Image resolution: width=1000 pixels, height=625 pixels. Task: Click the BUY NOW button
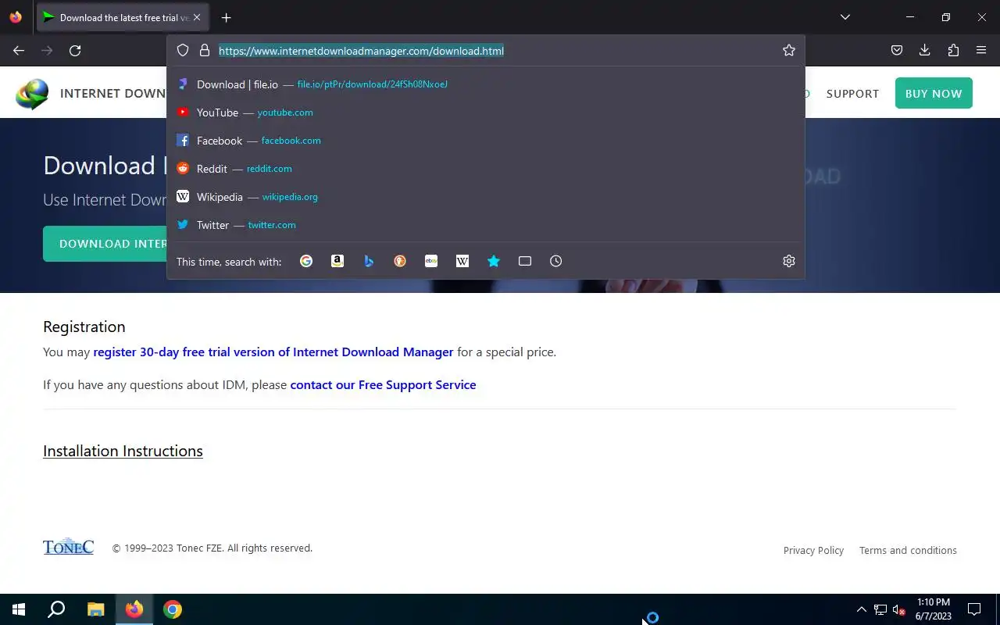934,93
